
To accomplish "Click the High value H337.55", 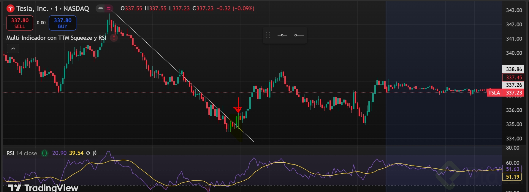I will click(156, 9).
